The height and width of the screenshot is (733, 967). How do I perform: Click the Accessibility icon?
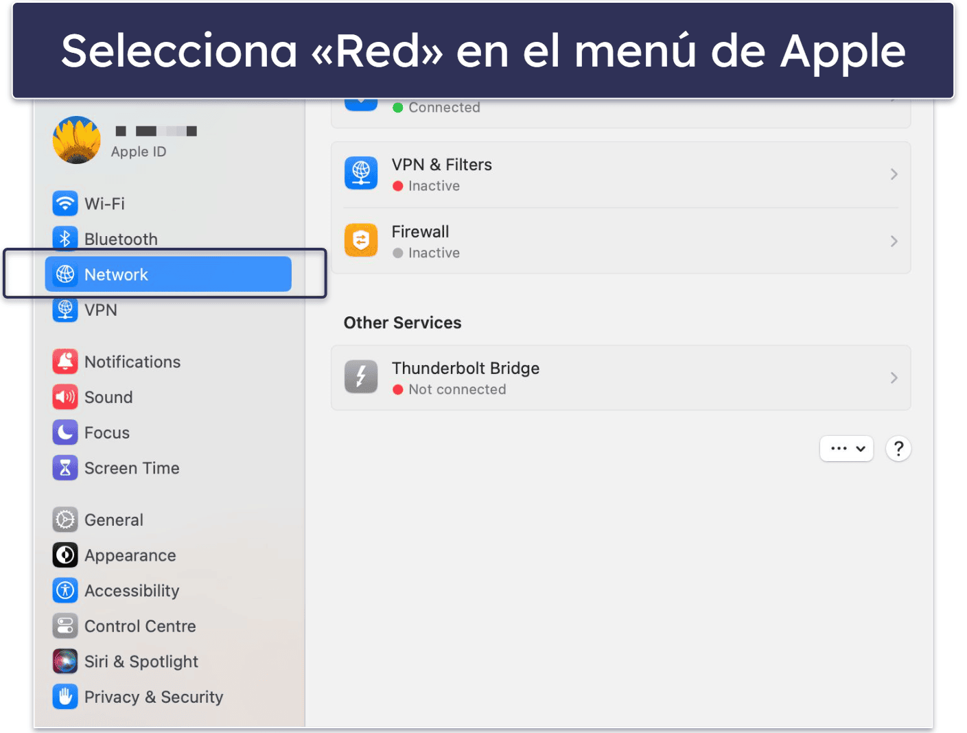(65, 590)
